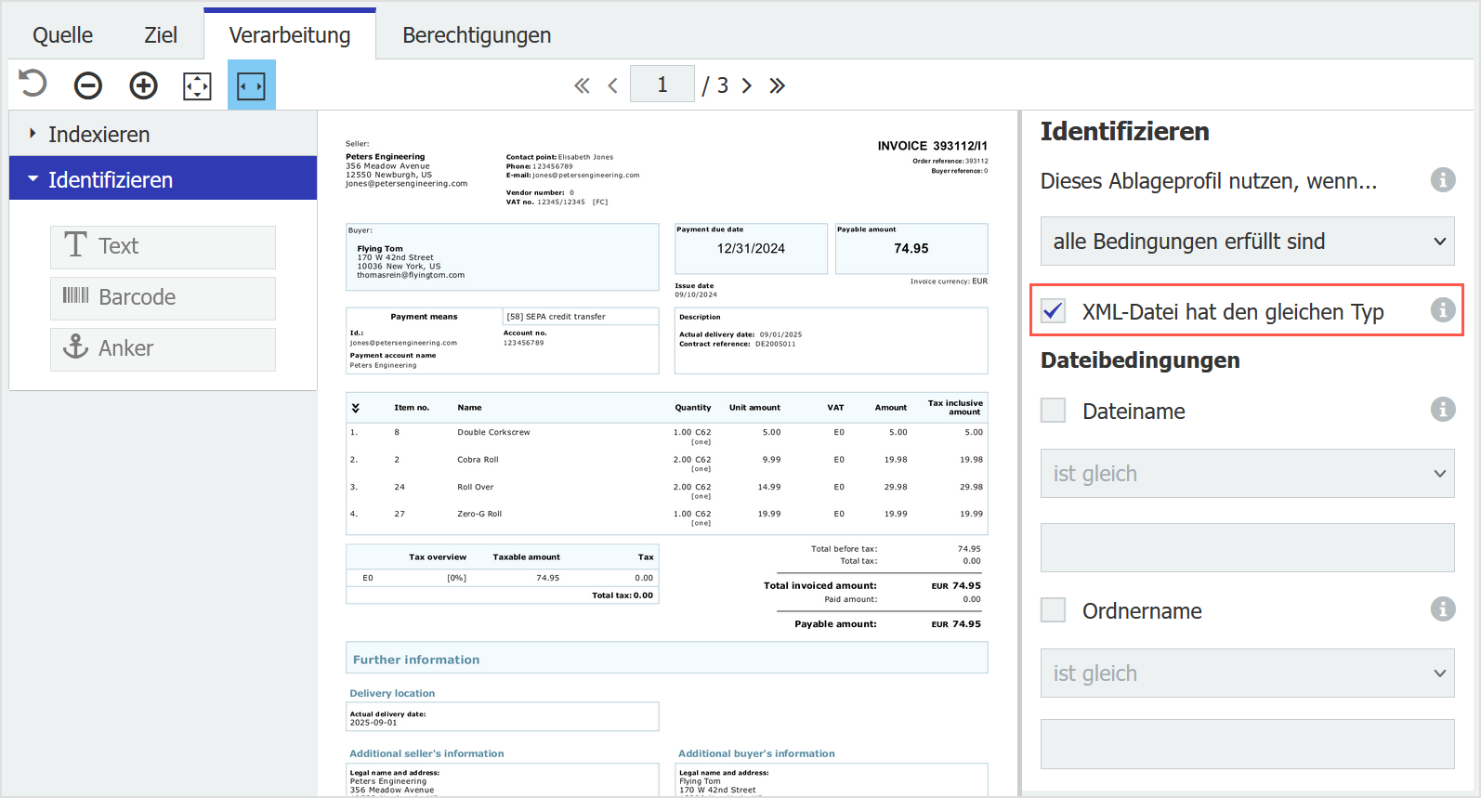Zoom out with the minus icon
This screenshot has height=798, width=1481.
(x=88, y=85)
